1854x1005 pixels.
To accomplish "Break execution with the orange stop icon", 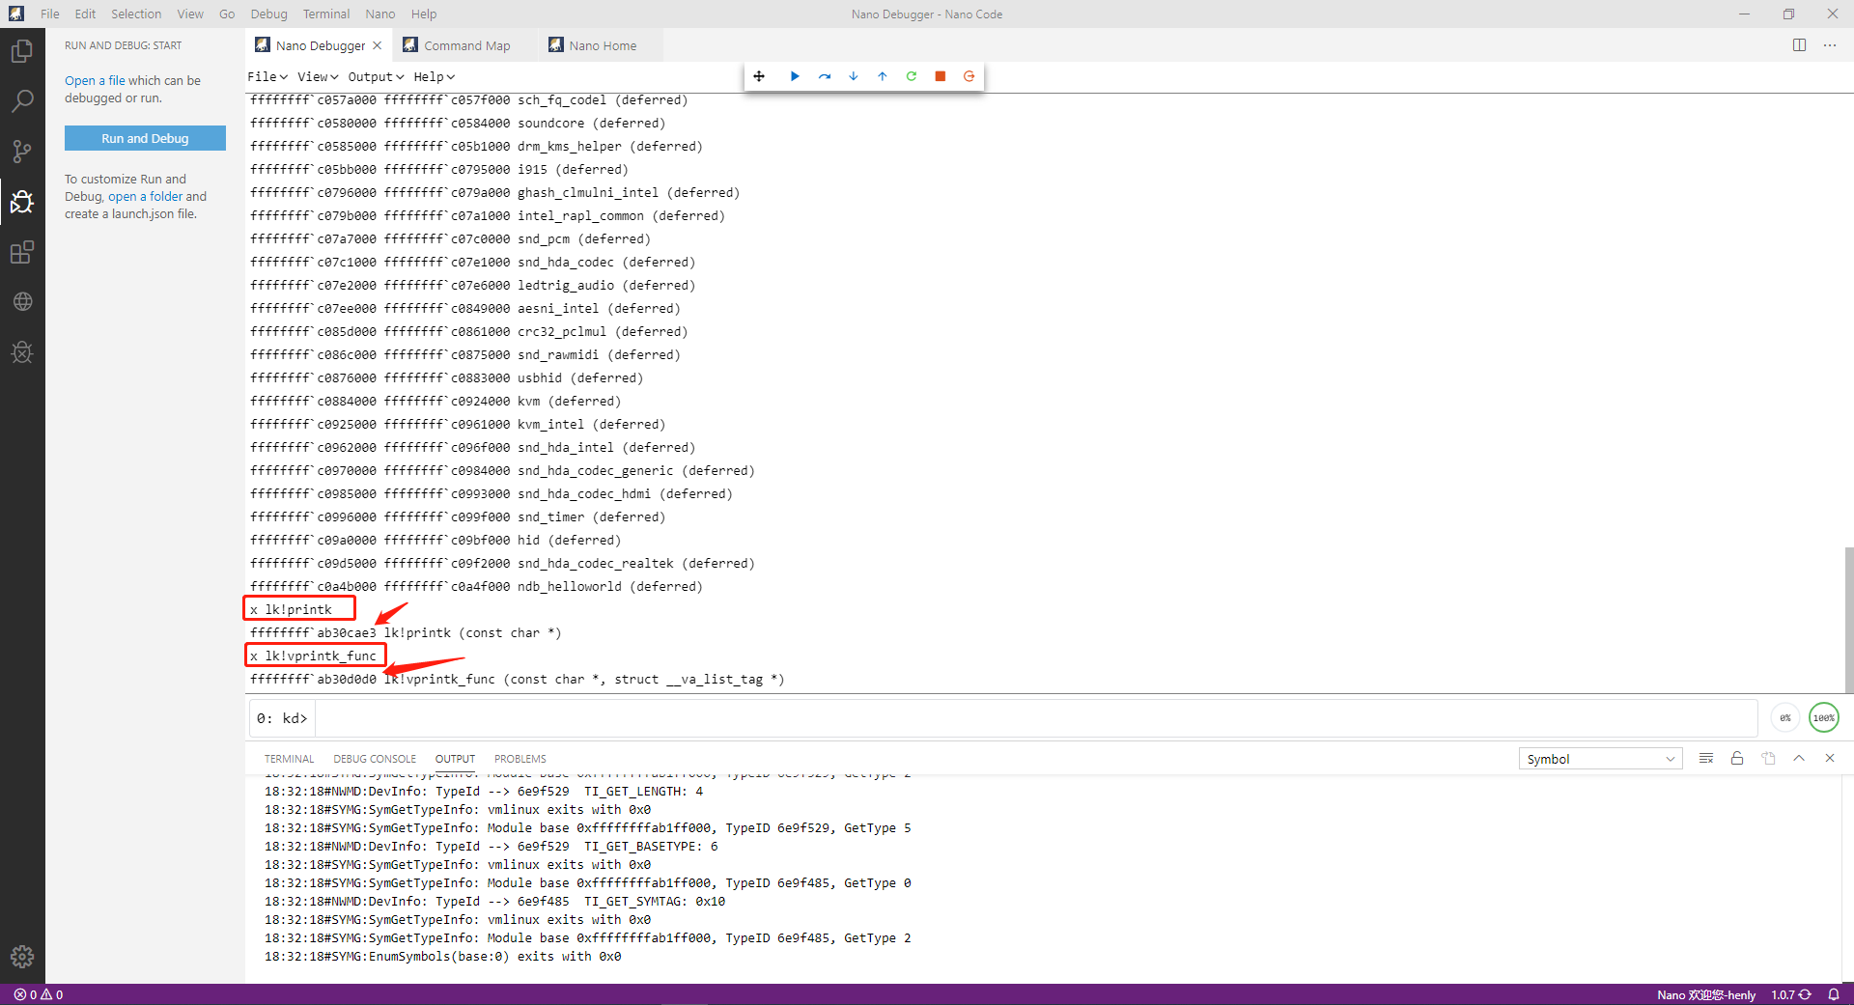I will (939, 76).
